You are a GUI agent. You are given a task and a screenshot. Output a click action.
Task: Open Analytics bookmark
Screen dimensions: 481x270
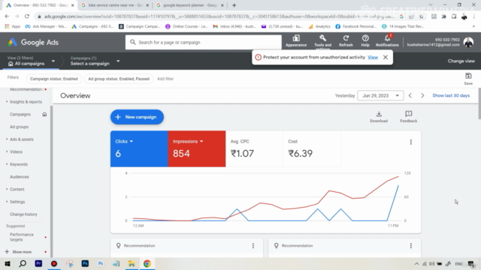pyautogui.click(x=319, y=27)
